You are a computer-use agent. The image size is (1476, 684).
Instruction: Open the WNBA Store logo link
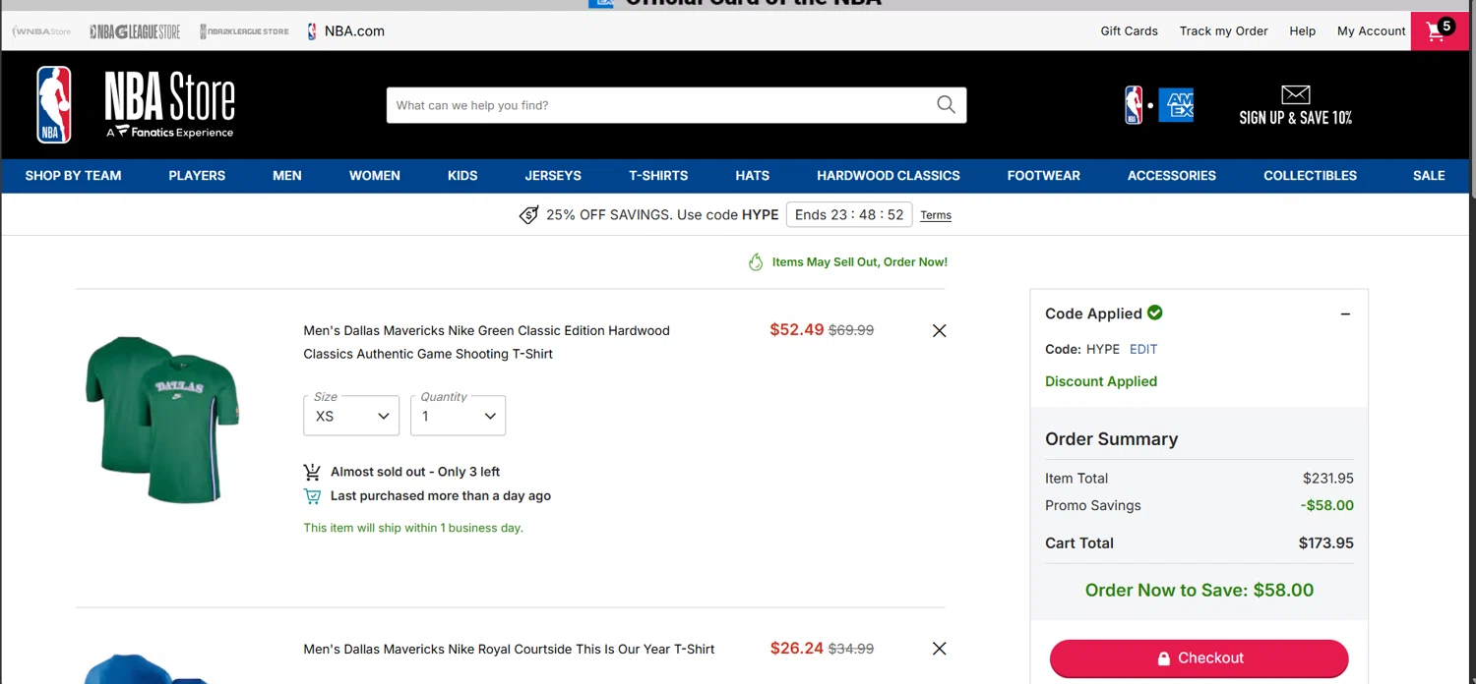tap(41, 31)
